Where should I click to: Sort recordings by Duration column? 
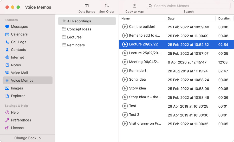tap(224, 18)
